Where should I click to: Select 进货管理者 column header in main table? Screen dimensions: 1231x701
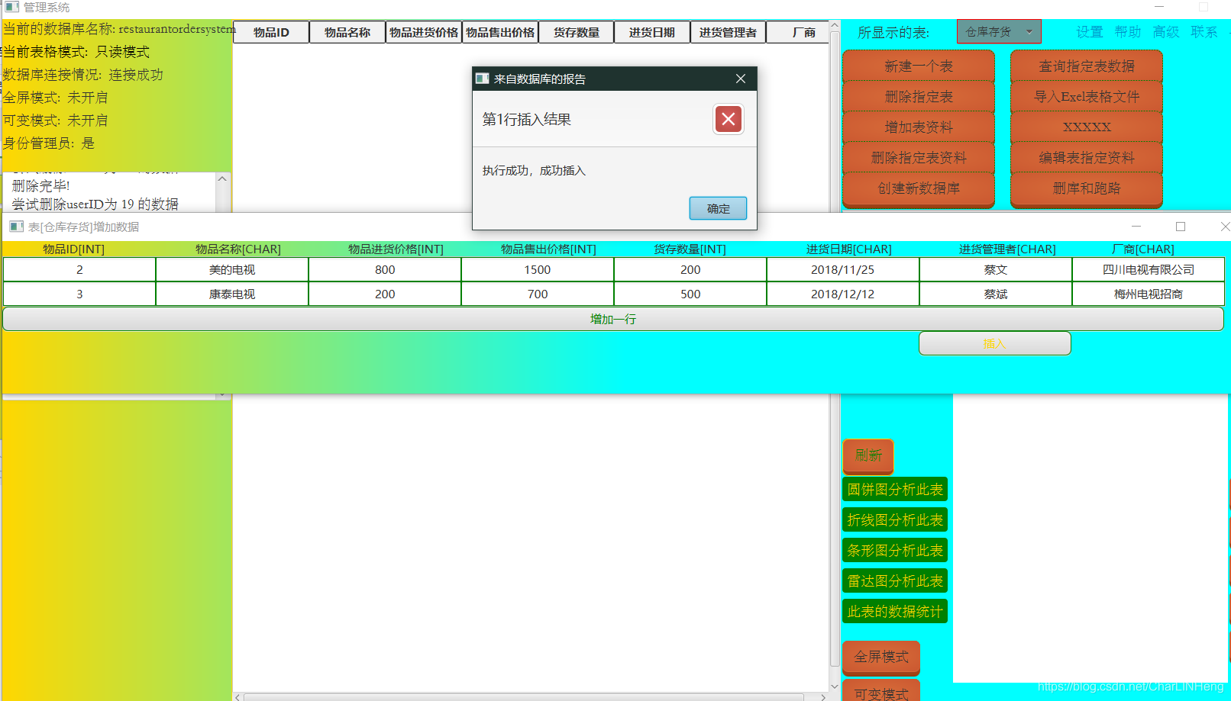click(728, 33)
